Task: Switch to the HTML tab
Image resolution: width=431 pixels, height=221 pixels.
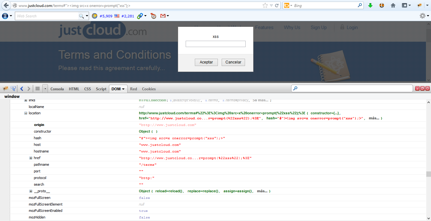Action: tap(74, 89)
